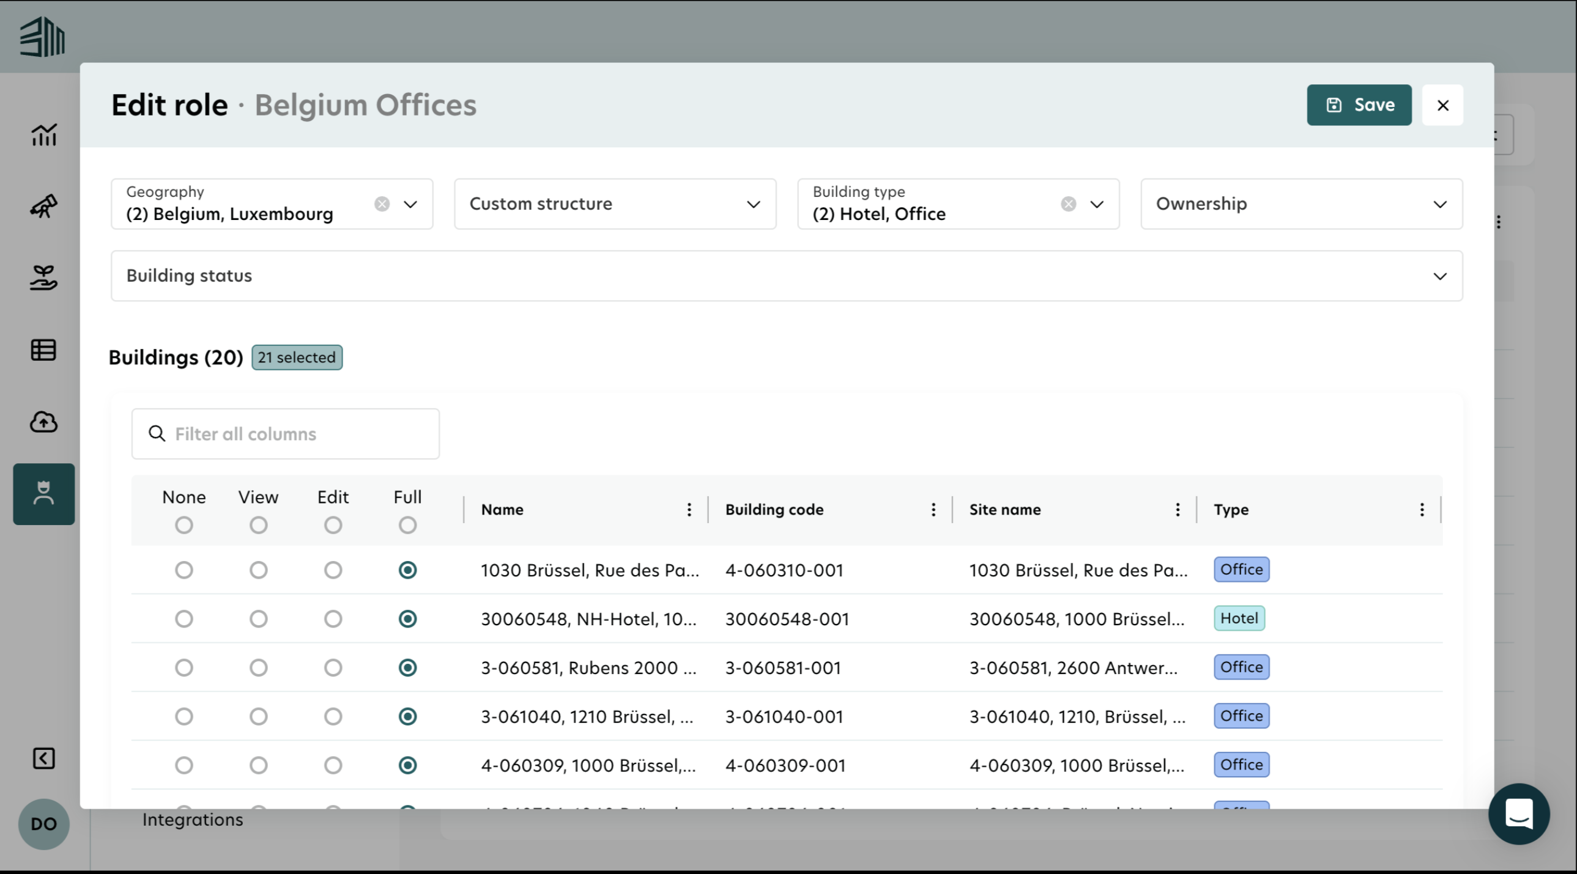Click building code 30060548-001

787,619
